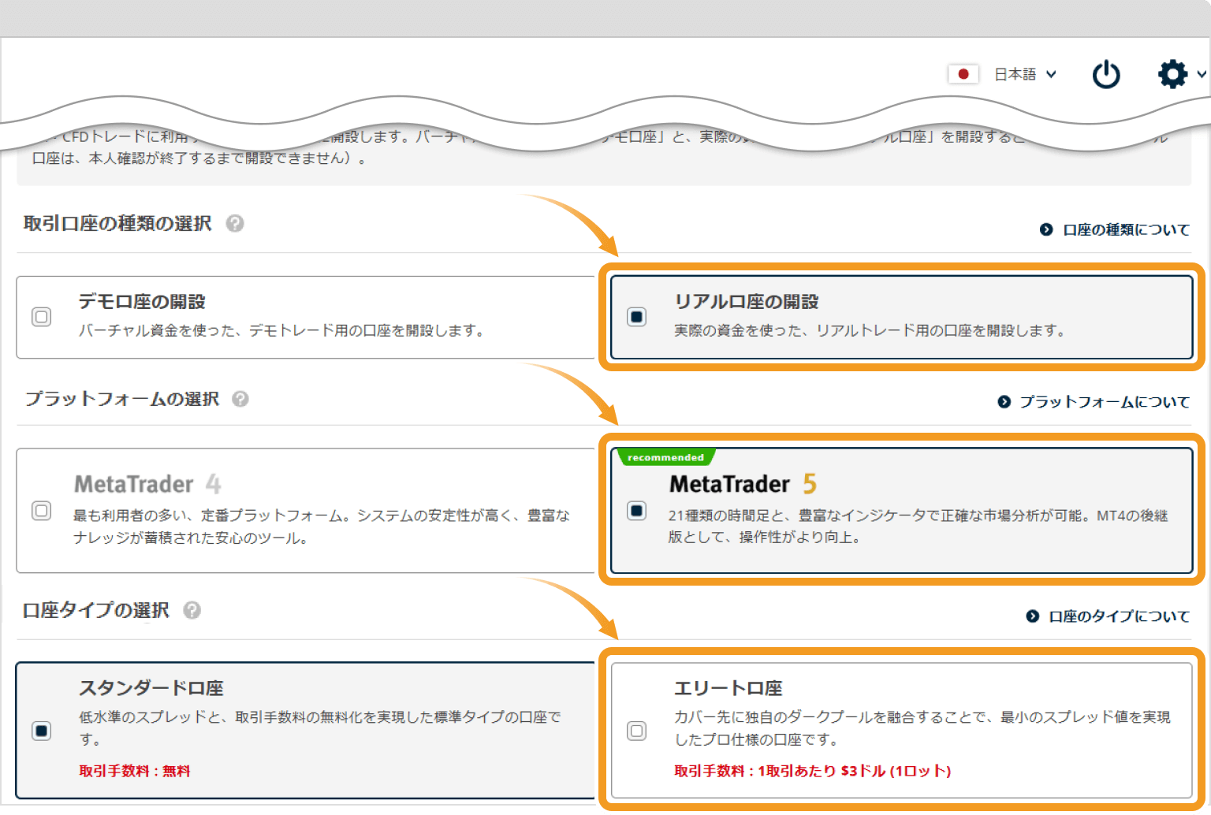
Task: Open the 日本語 language dropdown
Action: [x=1024, y=74]
